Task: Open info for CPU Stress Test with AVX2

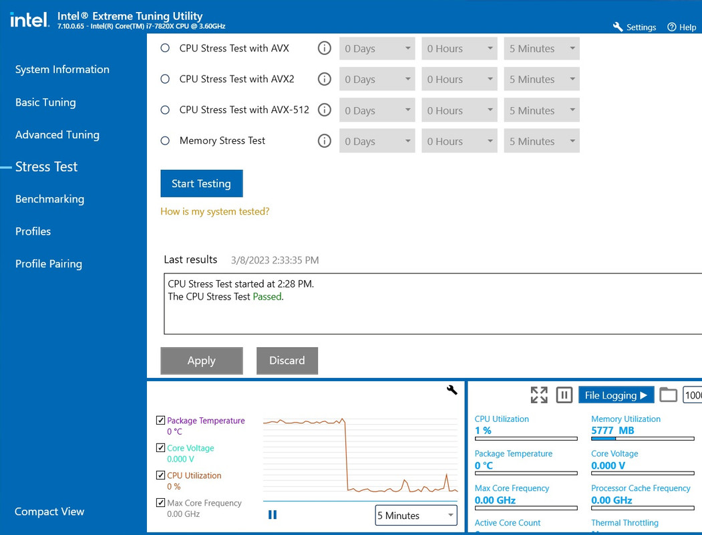Action: [x=324, y=79]
